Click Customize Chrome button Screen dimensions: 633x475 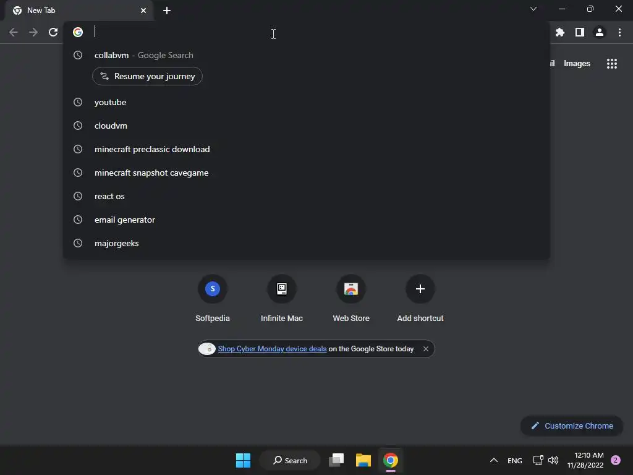(572, 426)
